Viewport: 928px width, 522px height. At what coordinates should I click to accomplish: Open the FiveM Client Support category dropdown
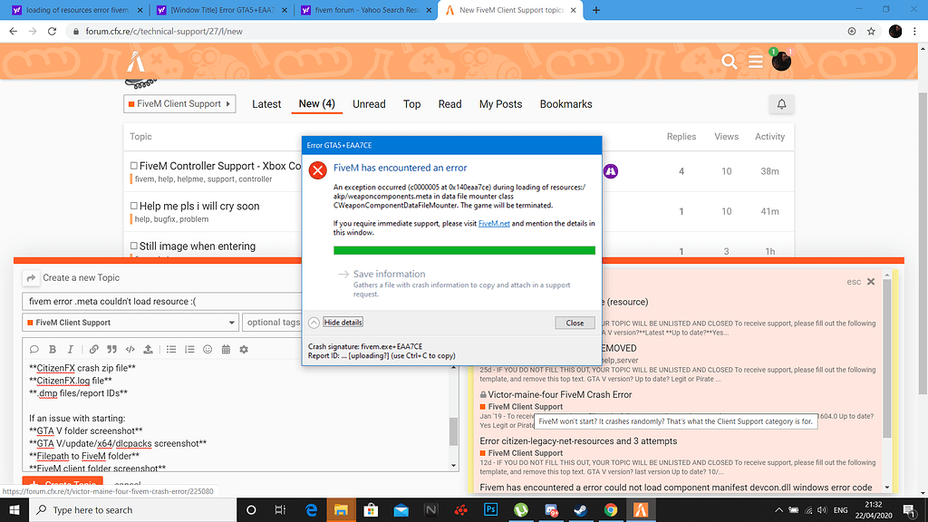click(x=130, y=322)
